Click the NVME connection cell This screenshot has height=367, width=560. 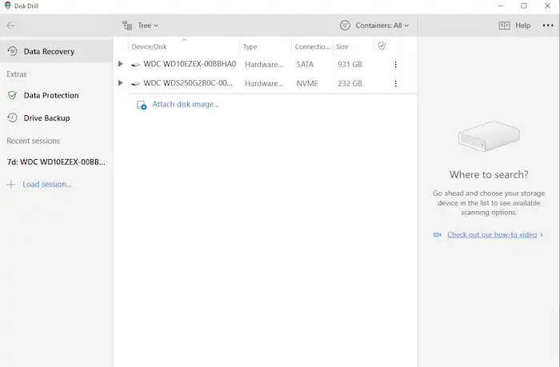point(307,83)
